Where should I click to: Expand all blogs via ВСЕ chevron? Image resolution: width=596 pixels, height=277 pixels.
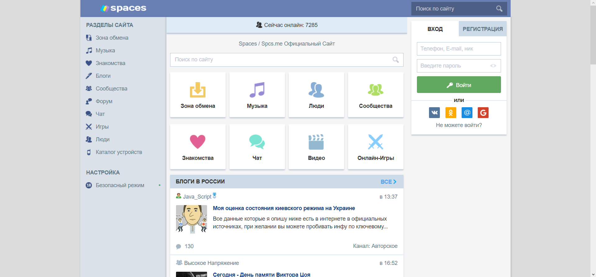pyautogui.click(x=388, y=182)
